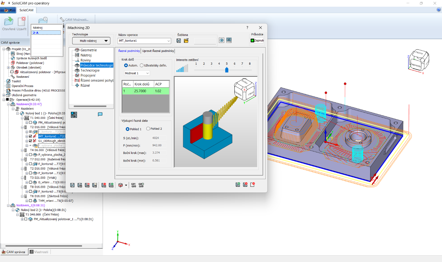Click the help question mark in iMachining 2D titlebar
The width and height of the screenshot is (442, 262).
point(247,28)
